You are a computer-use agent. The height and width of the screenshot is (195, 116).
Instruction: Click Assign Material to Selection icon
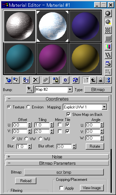pyautogui.click(x=26, y=80)
